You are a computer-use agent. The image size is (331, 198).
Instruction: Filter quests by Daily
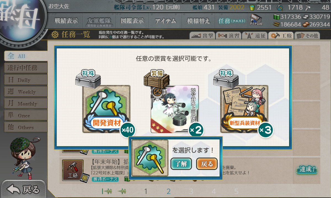click(26, 80)
